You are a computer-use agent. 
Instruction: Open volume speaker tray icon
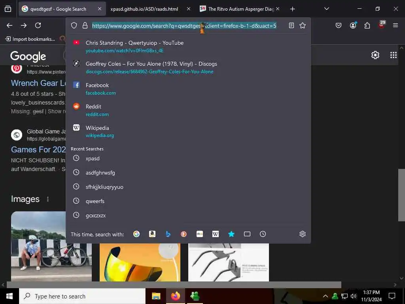(x=354, y=296)
